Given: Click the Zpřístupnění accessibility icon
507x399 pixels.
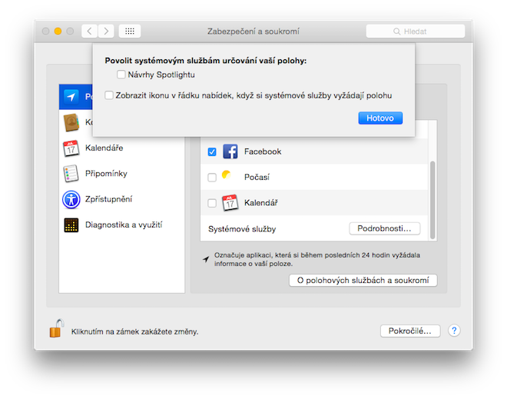Looking at the screenshot, I should pos(71,199).
